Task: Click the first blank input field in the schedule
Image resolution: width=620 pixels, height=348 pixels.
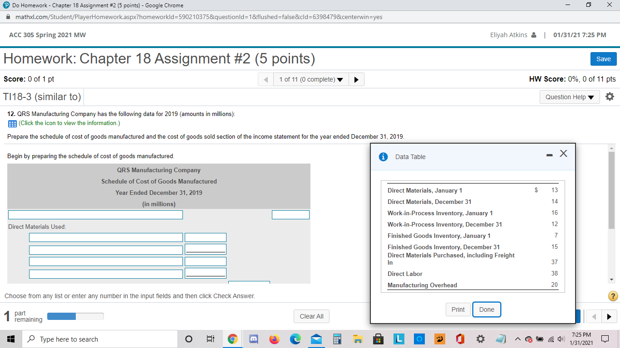Action: (95, 214)
